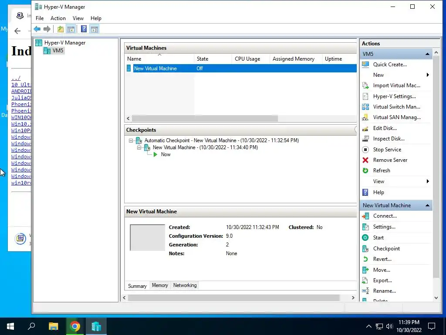Open the notification center icon

pyautogui.click(x=432, y=326)
